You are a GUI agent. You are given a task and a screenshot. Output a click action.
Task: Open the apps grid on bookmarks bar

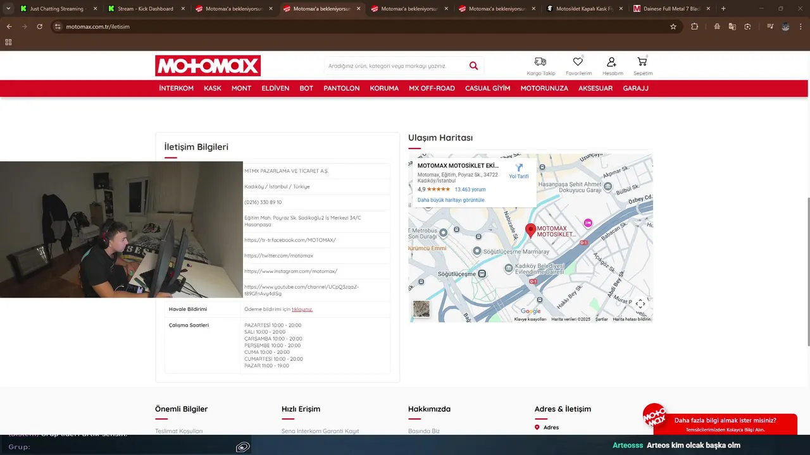[8, 42]
